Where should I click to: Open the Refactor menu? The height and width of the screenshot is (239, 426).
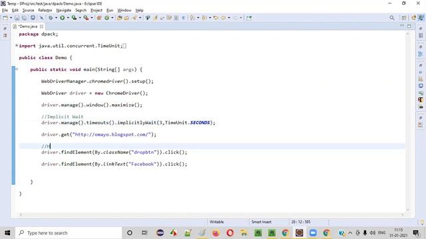click(45, 11)
